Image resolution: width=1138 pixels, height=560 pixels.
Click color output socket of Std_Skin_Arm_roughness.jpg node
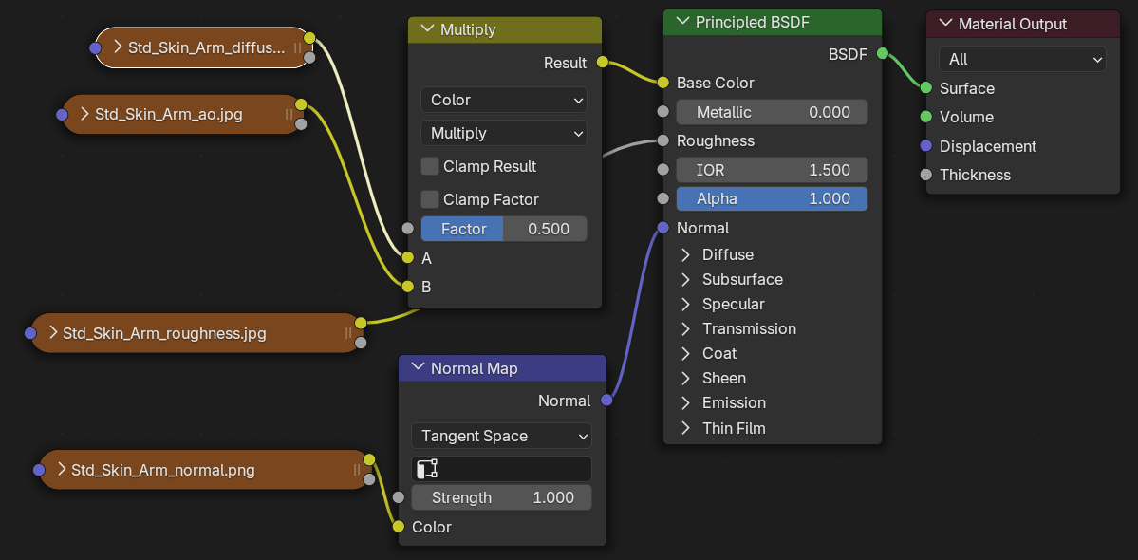pyautogui.click(x=361, y=323)
